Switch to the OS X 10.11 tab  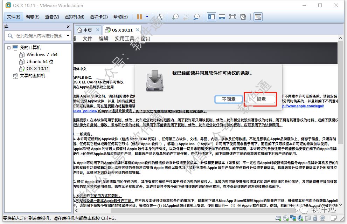[x=123, y=30]
